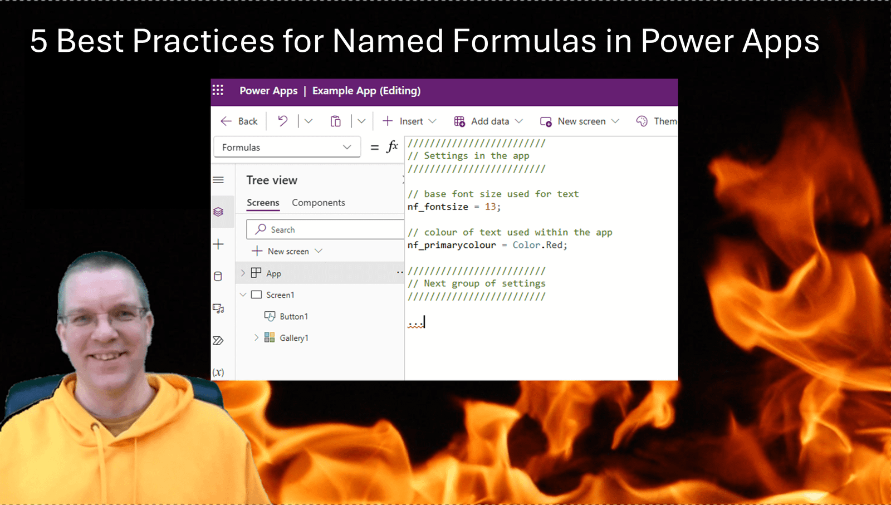Collapse the Screen1 tree node
Viewport: 891px width, 505px height.
(x=243, y=295)
